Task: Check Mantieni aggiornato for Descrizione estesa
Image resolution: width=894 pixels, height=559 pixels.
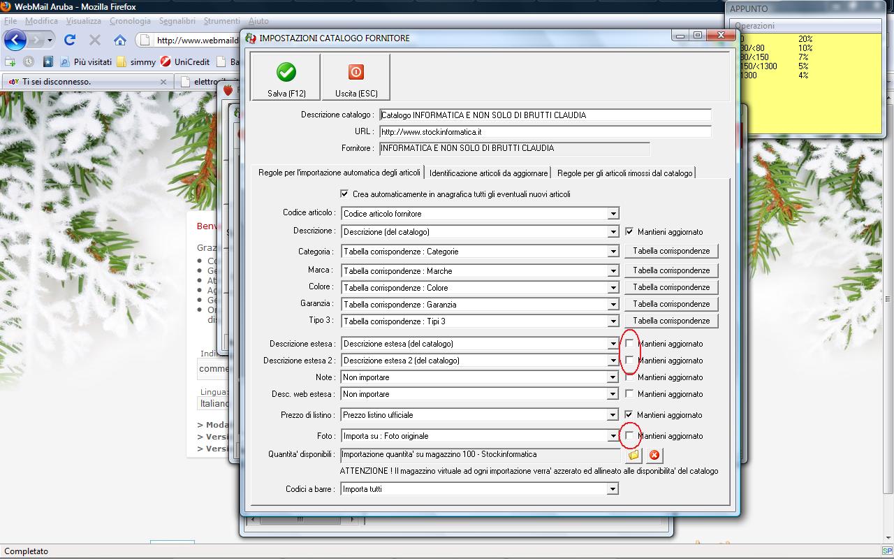Action: click(629, 343)
